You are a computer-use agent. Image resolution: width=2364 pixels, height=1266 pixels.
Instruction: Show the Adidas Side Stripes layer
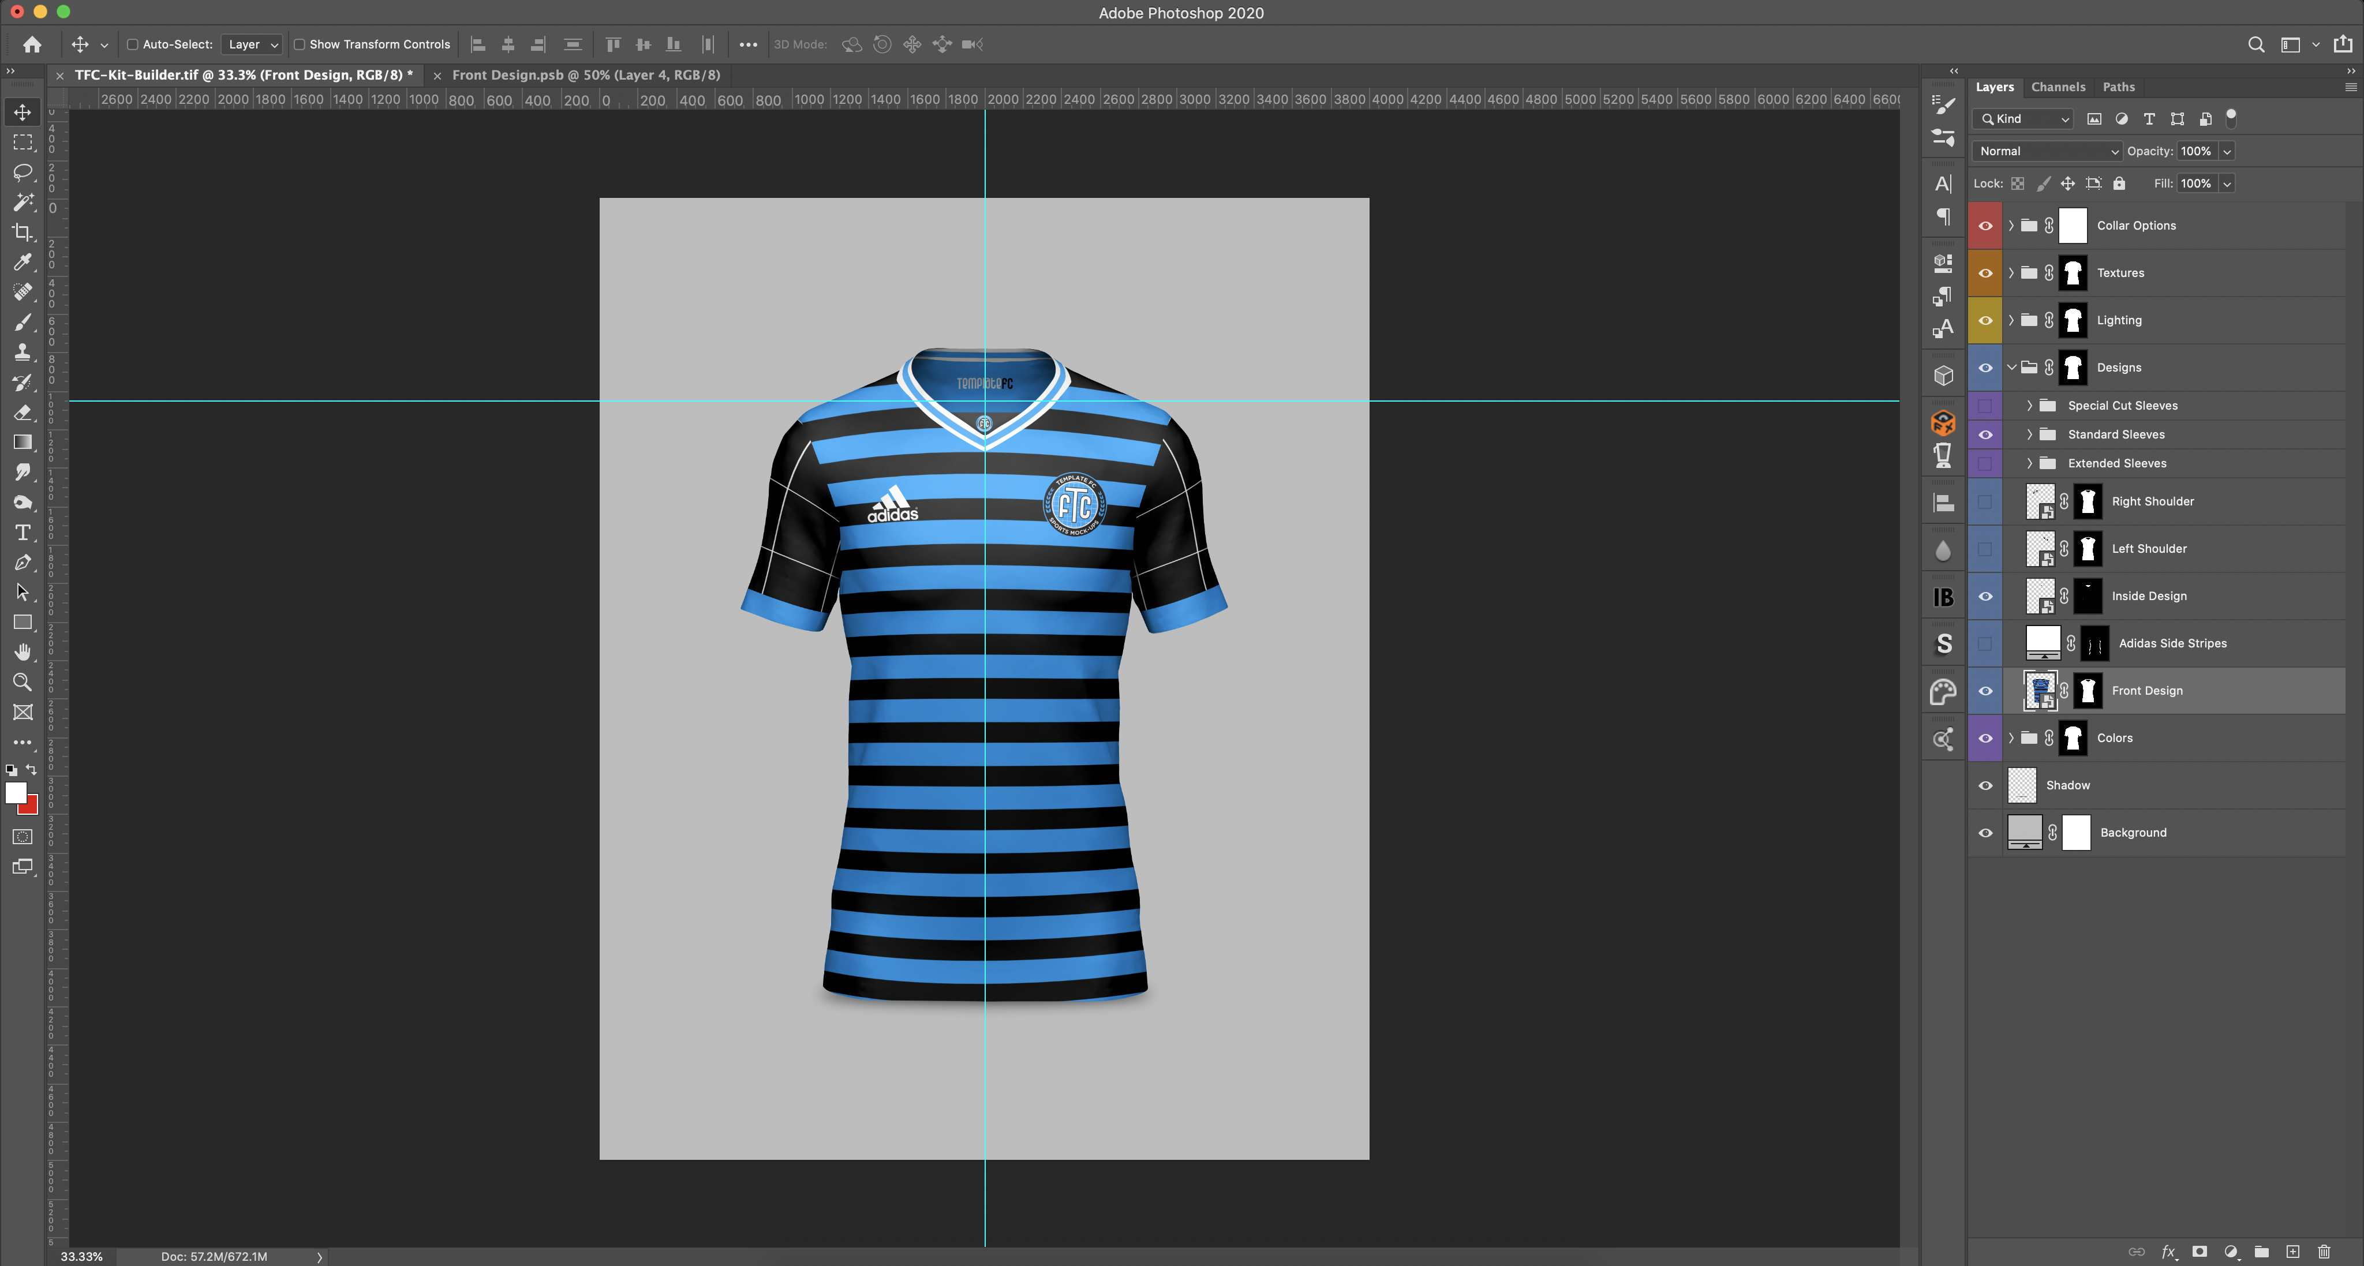tap(1985, 643)
